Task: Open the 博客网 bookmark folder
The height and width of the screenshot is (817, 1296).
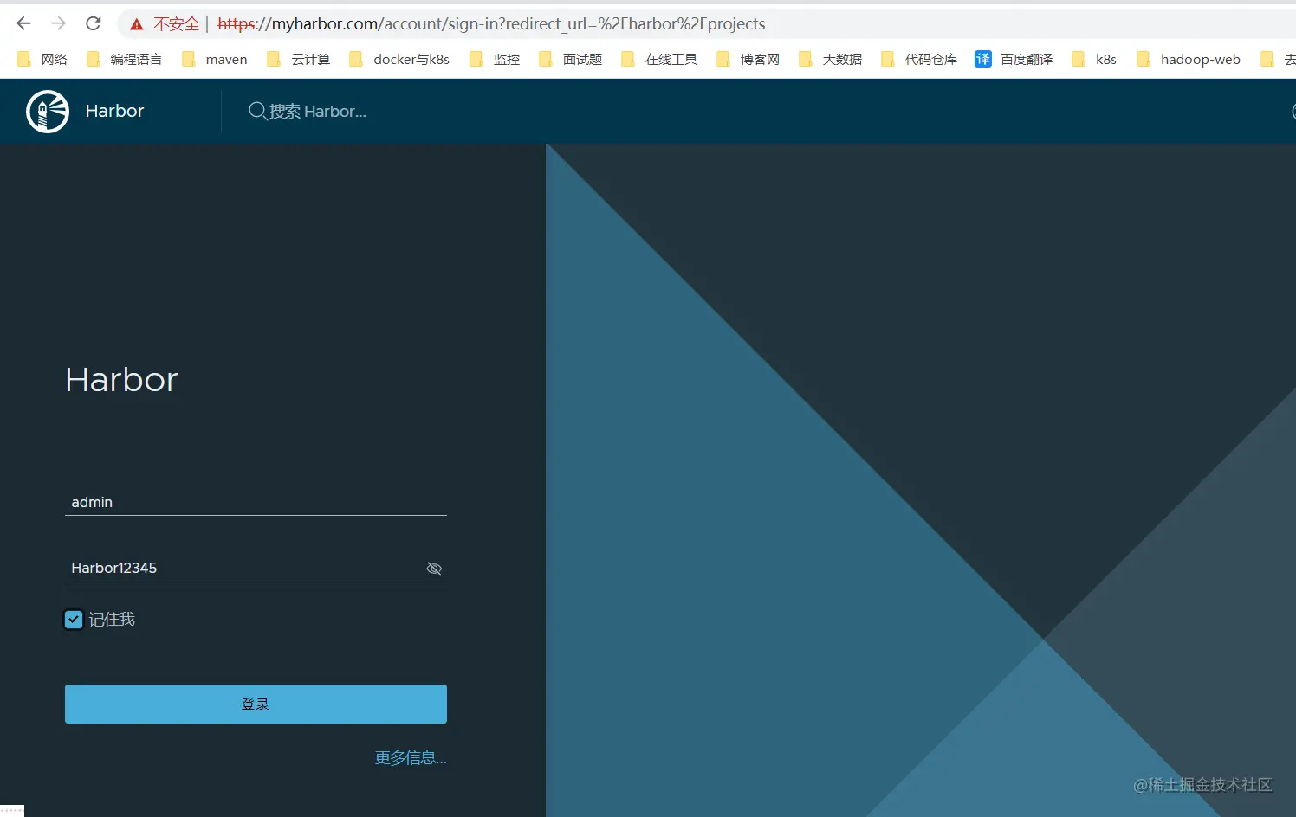Action: [748, 59]
